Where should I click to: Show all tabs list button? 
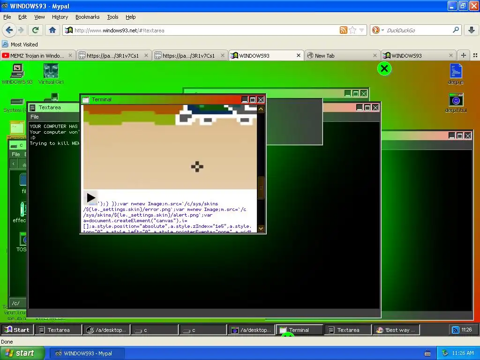(475, 55)
